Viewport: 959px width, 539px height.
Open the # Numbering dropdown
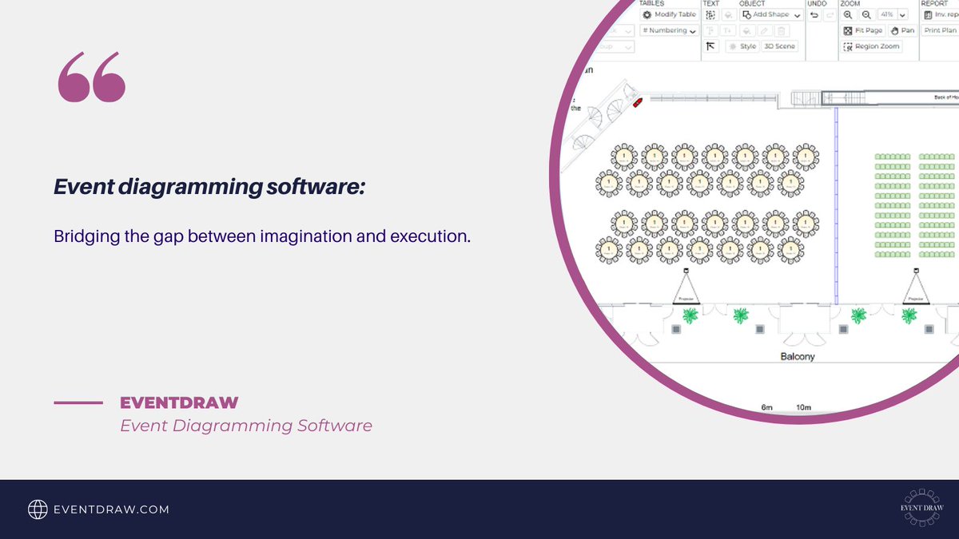point(670,30)
